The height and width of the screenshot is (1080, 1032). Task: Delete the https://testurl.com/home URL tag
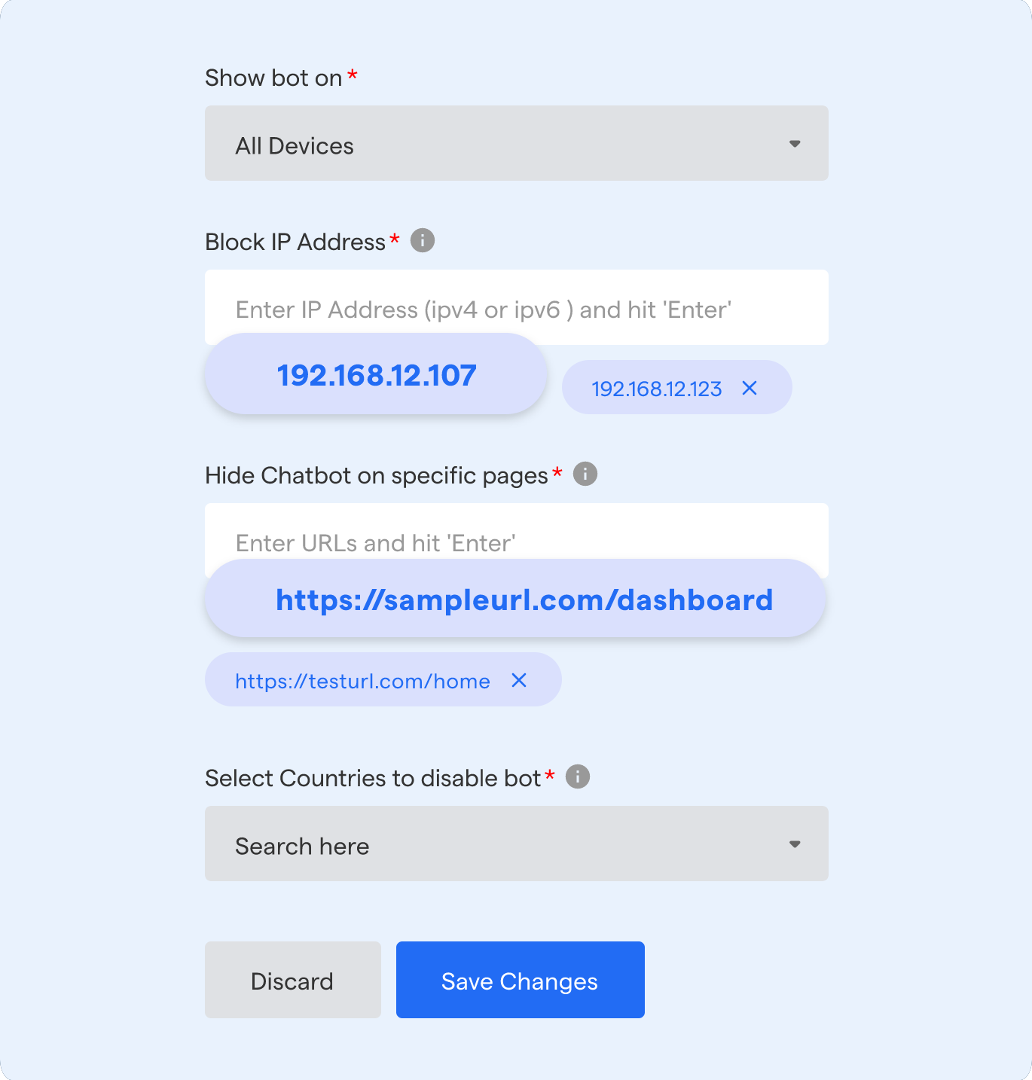point(519,680)
